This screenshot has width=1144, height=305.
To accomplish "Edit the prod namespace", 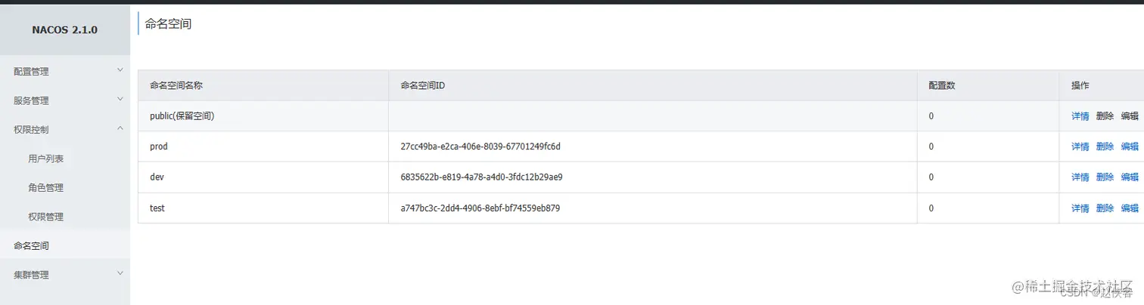I will coord(1130,146).
